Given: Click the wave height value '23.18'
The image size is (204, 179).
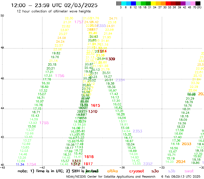Looking at the screenshot, I should (x=112, y=22).
